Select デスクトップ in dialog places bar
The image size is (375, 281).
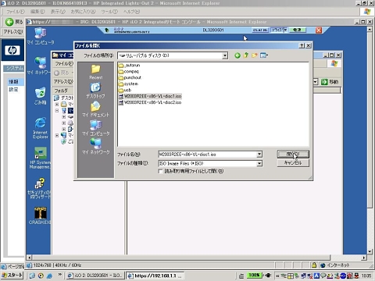point(95,91)
